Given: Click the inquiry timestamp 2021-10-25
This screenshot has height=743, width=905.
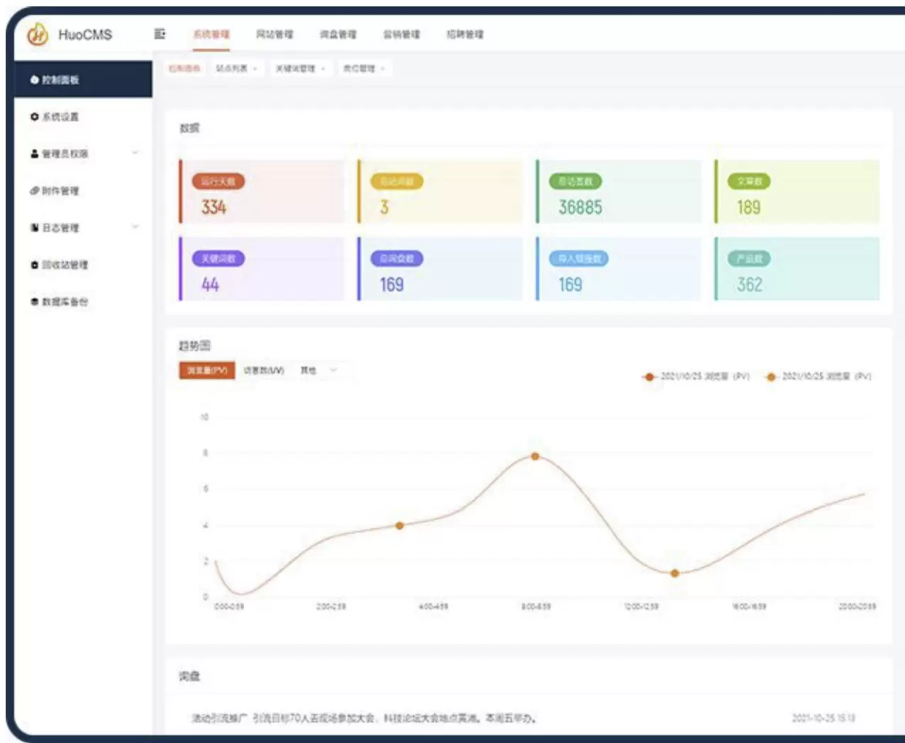Looking at the screenshot, I should pyautogui.click(x=823, y=718).
